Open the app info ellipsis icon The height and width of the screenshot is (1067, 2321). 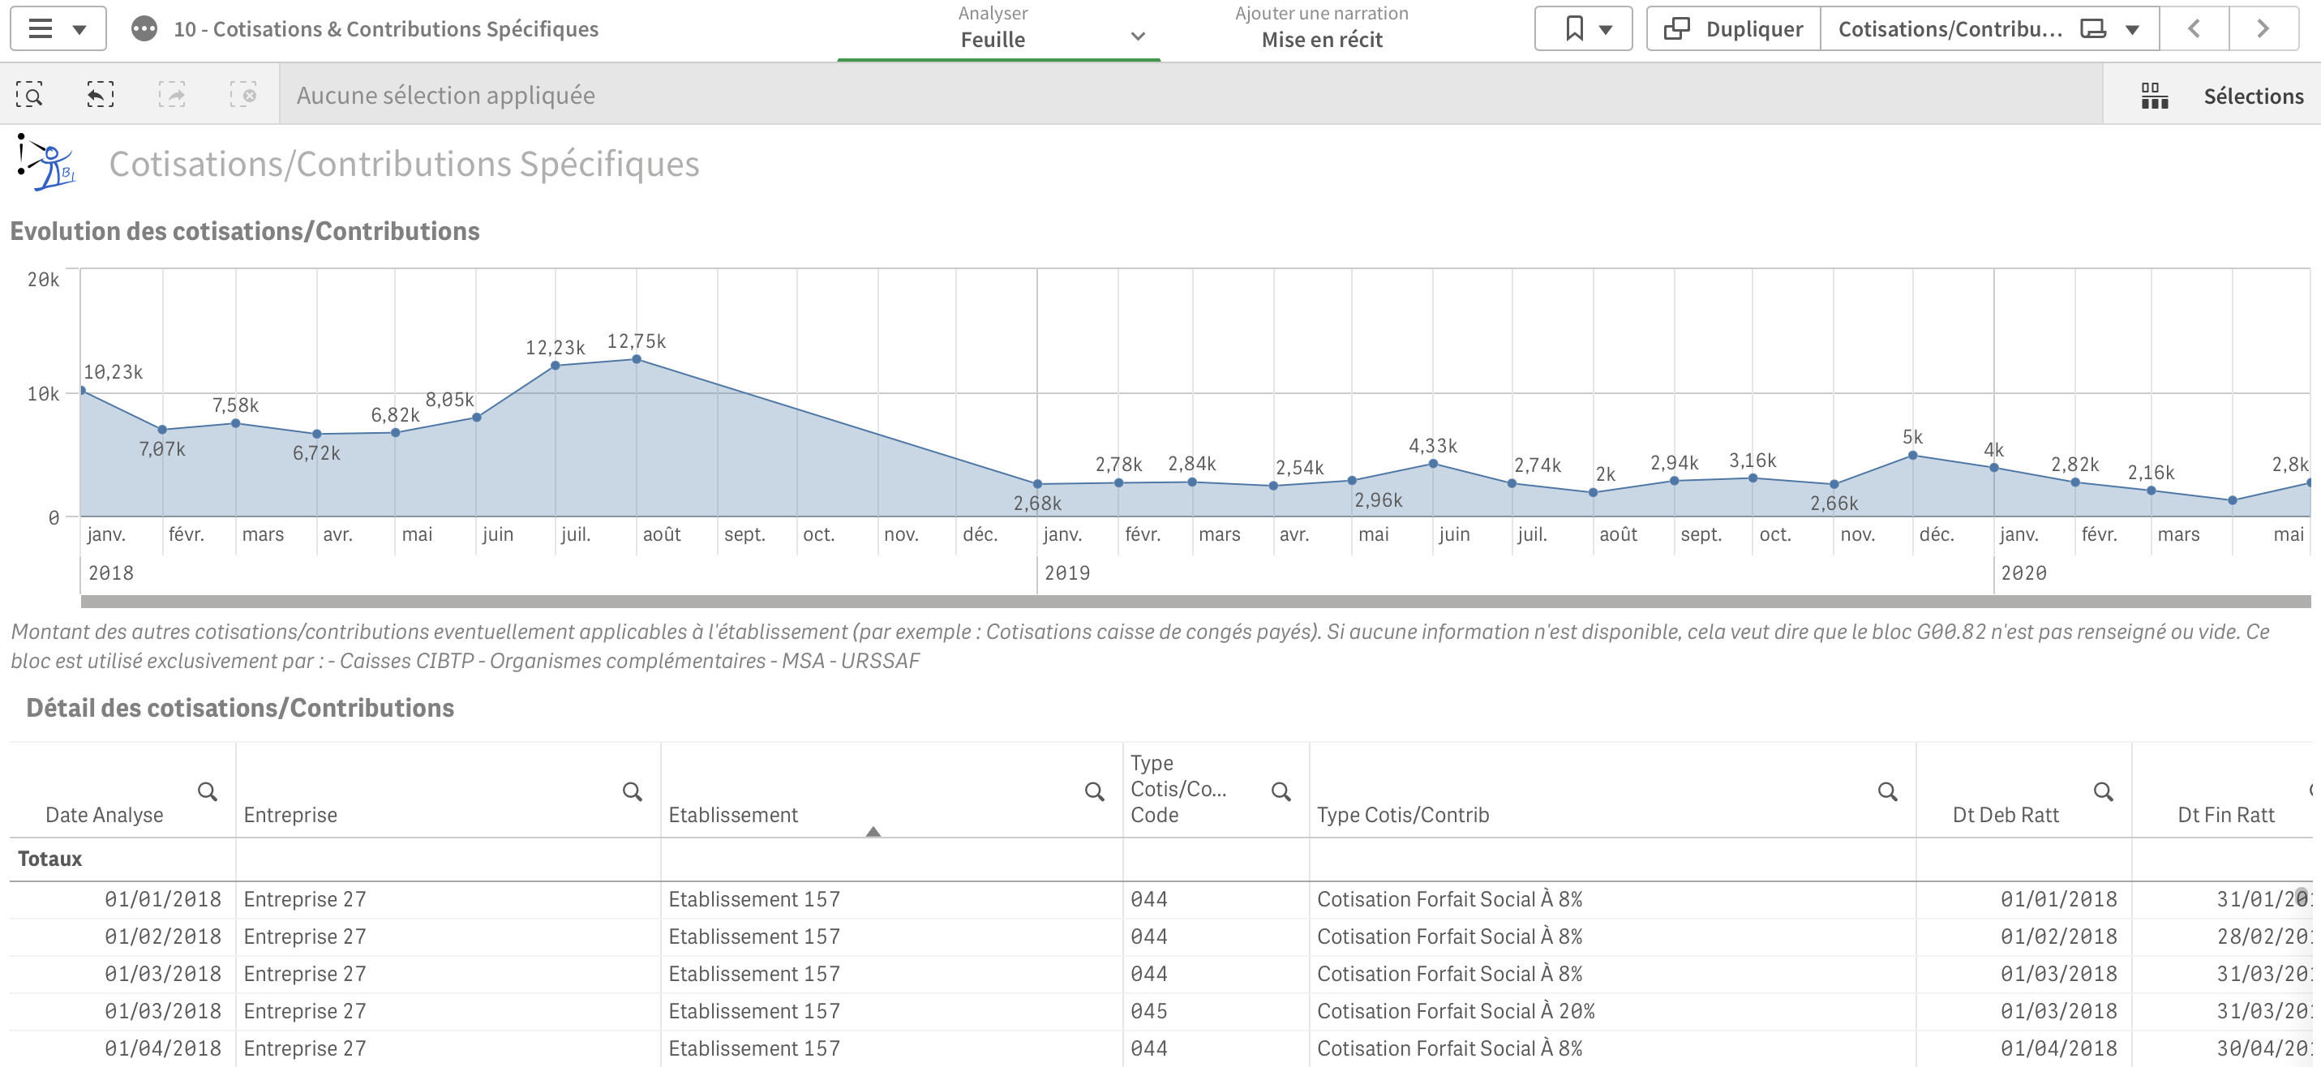[144, 29]
